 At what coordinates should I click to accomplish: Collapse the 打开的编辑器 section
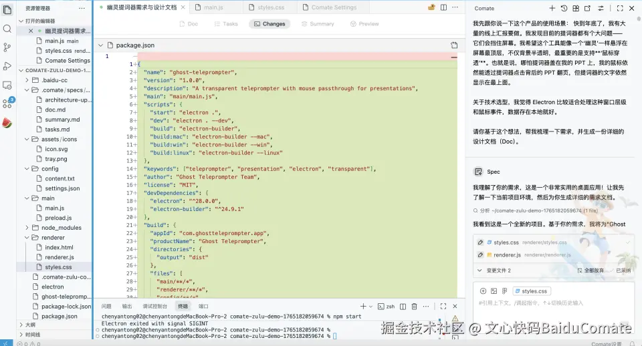click(21, 21)
